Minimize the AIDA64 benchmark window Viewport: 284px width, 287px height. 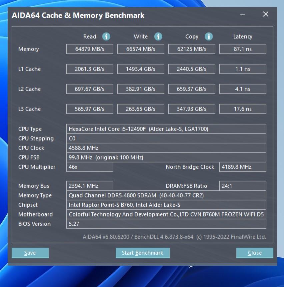[x=243, y=14]
